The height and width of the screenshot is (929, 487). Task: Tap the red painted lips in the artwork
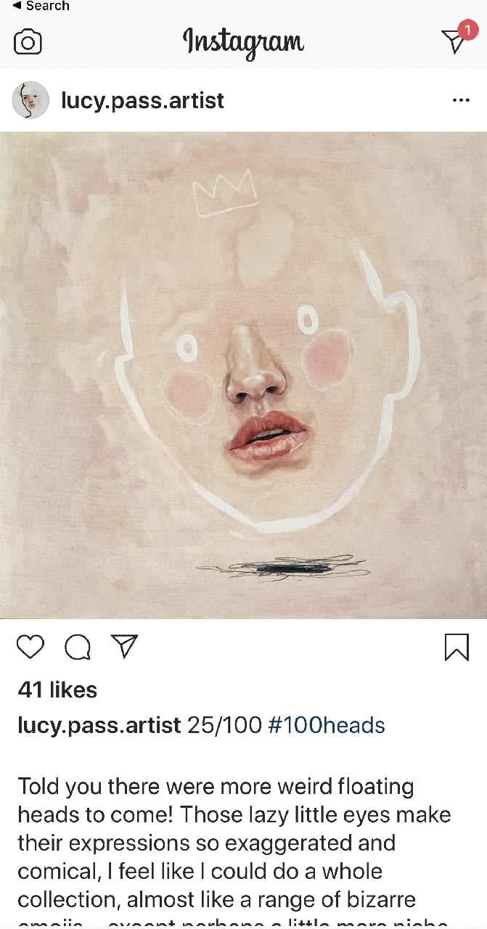point(267,437)
